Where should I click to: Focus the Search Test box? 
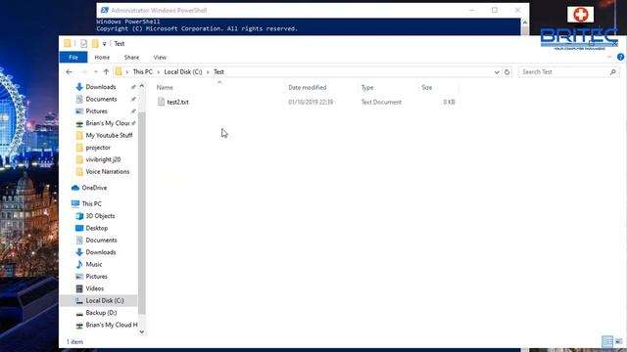coord(564,71)
